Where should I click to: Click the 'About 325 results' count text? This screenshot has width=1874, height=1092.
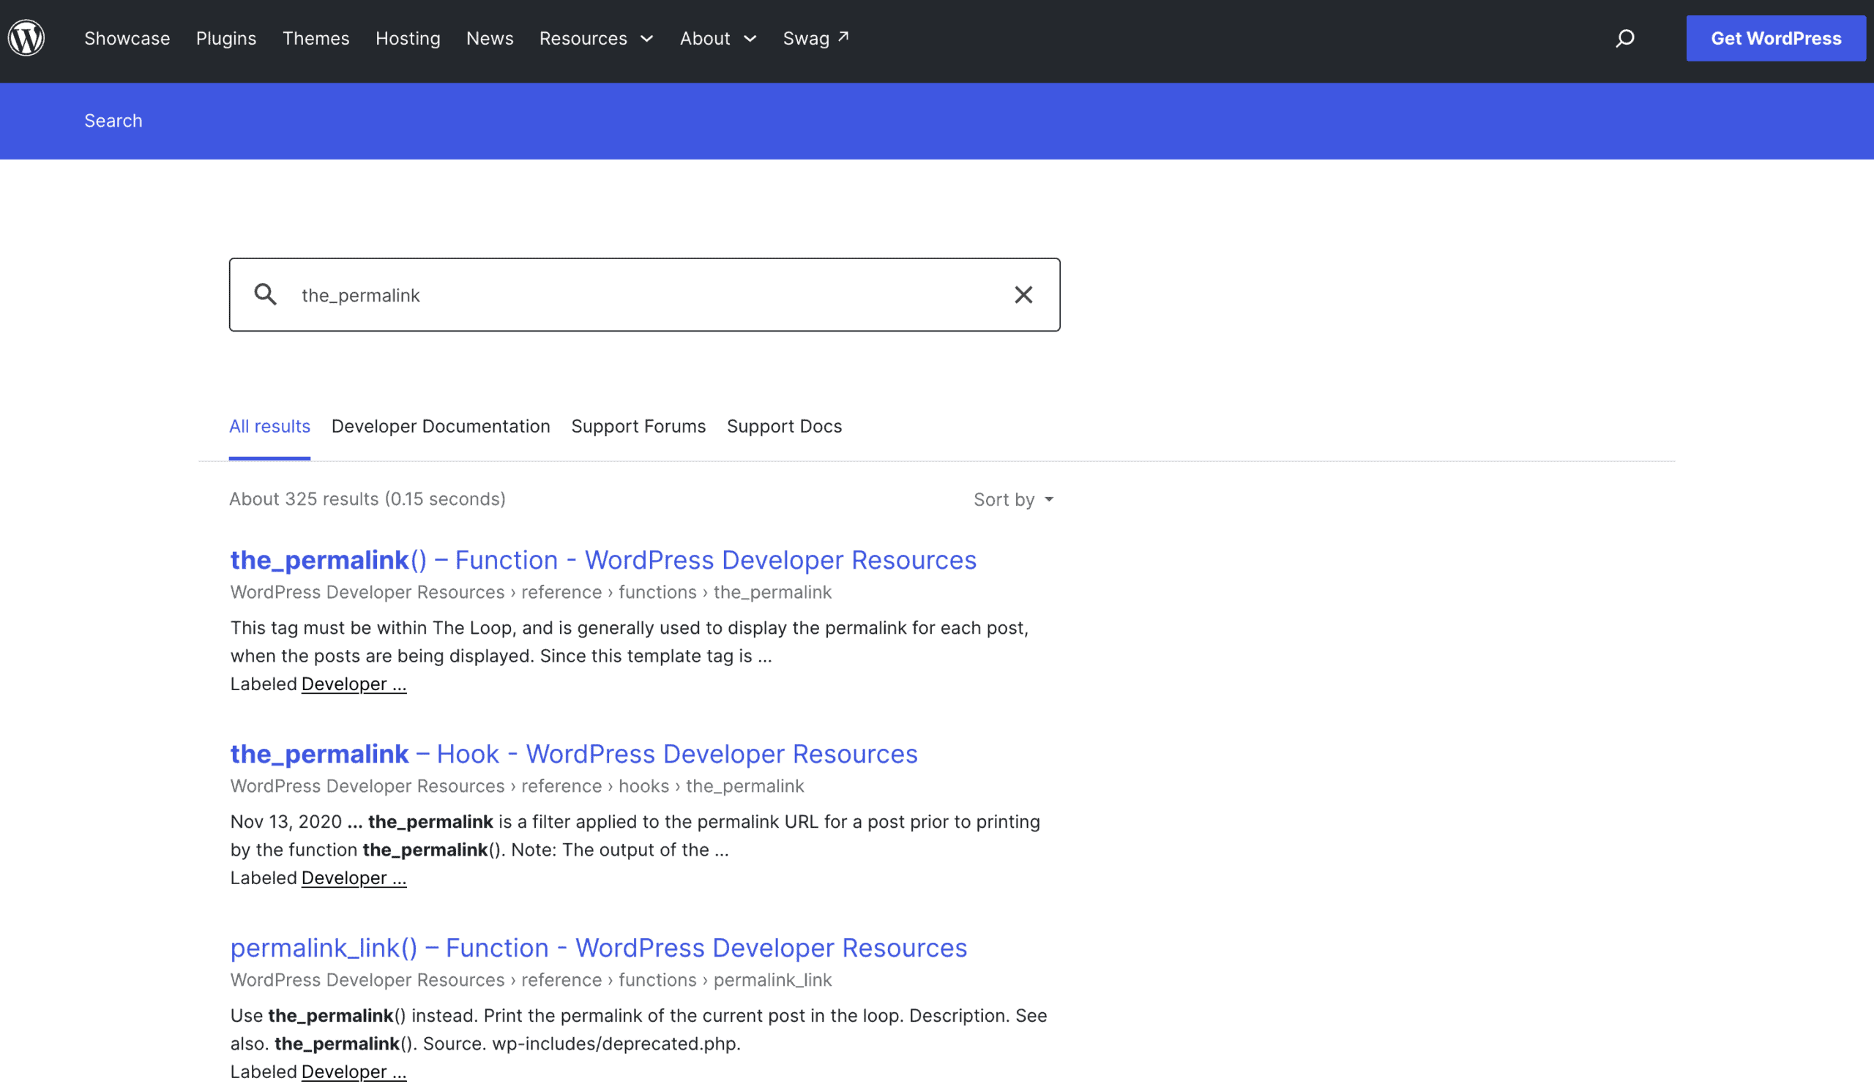367,499
